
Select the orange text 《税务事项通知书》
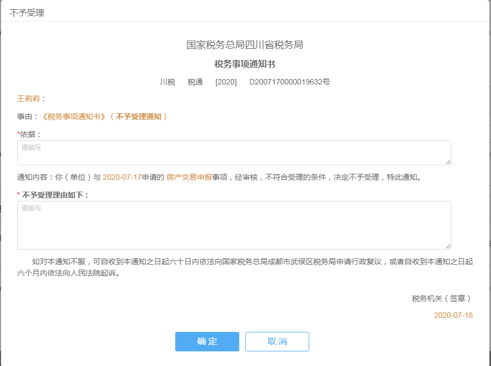[74, 116]
